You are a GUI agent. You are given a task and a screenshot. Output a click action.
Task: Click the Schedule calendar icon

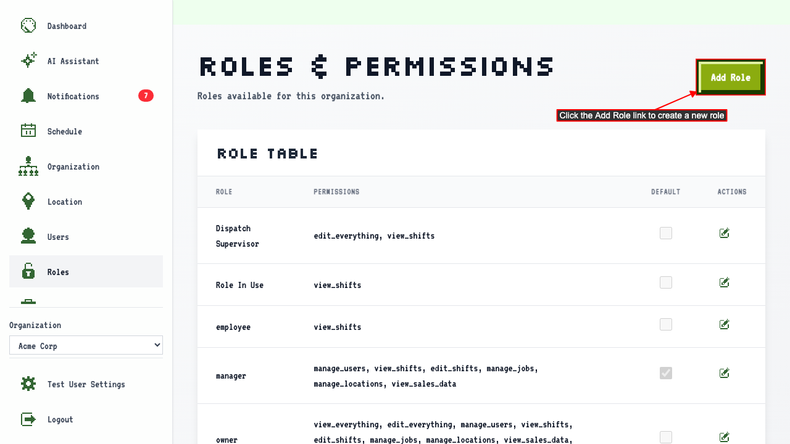(x=28, y=131)
